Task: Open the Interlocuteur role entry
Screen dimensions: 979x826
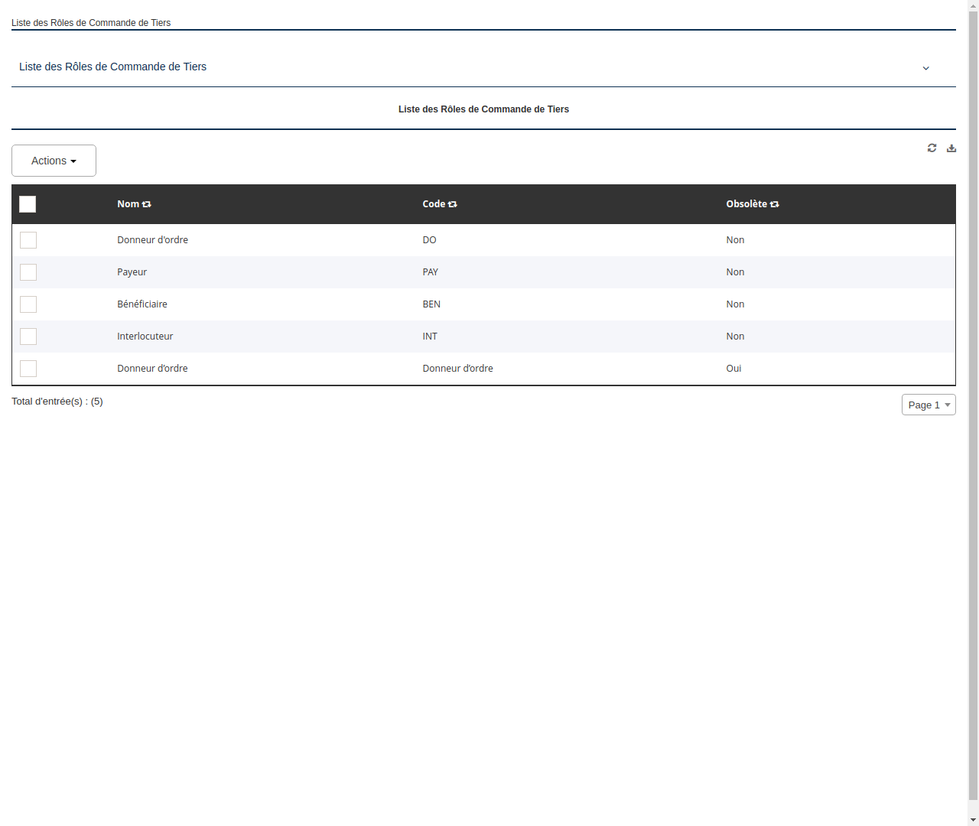Action: 145,337
